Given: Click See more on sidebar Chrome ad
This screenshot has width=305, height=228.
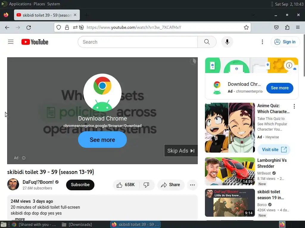Looking at the screenshot, I should (x=280, y=88).
